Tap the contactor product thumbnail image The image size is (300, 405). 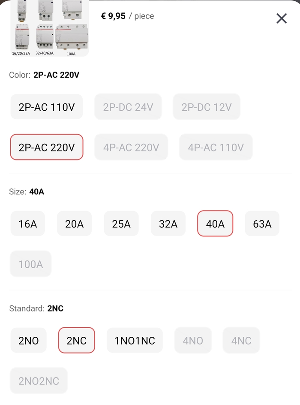[x=49, y=28]
